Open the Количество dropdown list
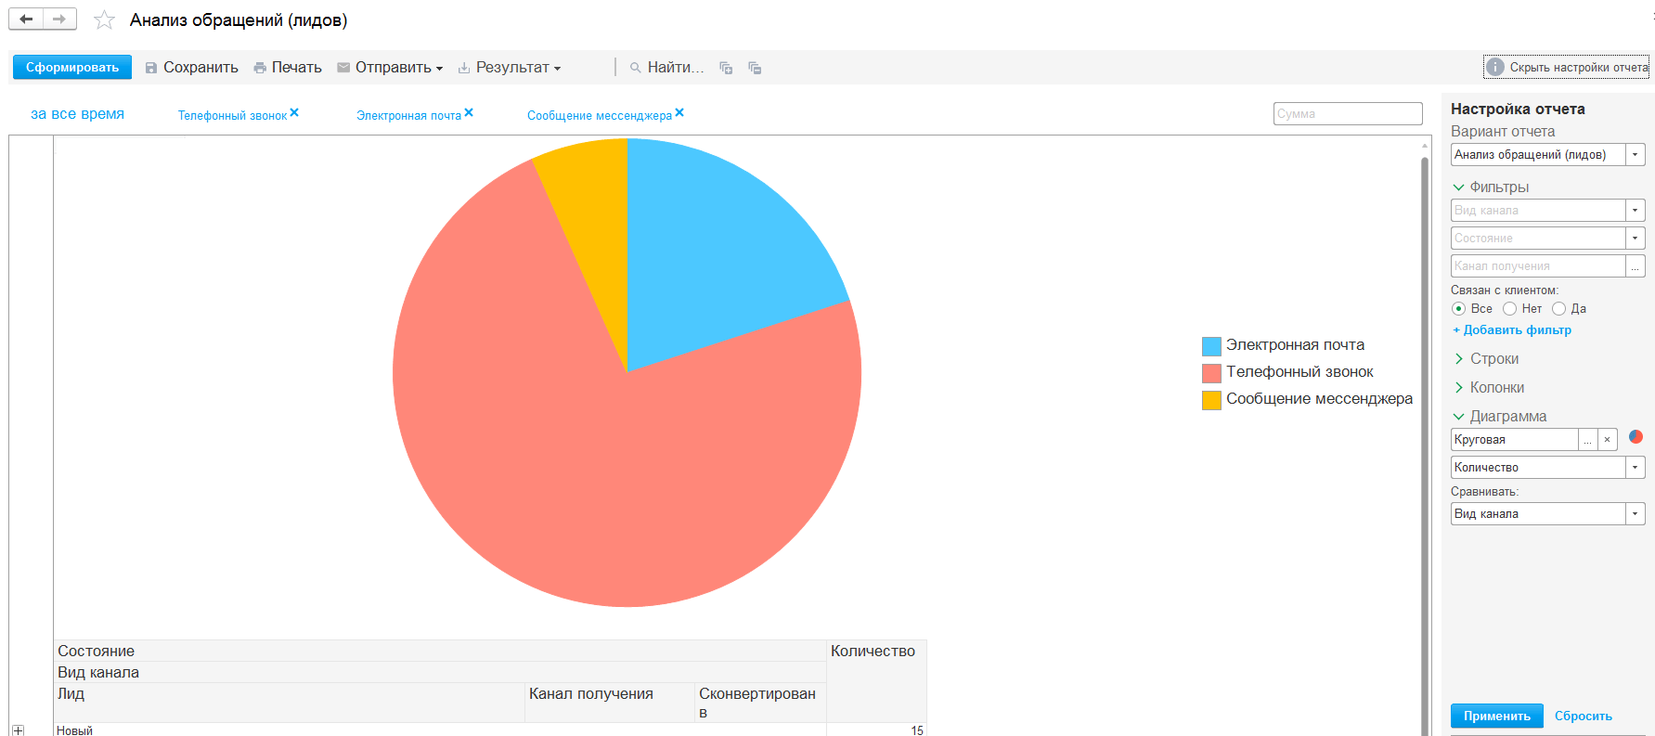Image resolution: width=1655 pixels, height=736 pixels. 1636,468
